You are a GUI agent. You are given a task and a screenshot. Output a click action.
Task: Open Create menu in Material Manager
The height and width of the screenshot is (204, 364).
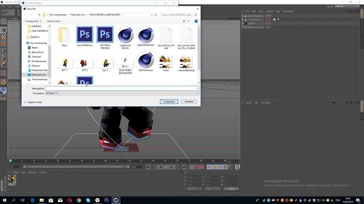[x=15, y=172]
